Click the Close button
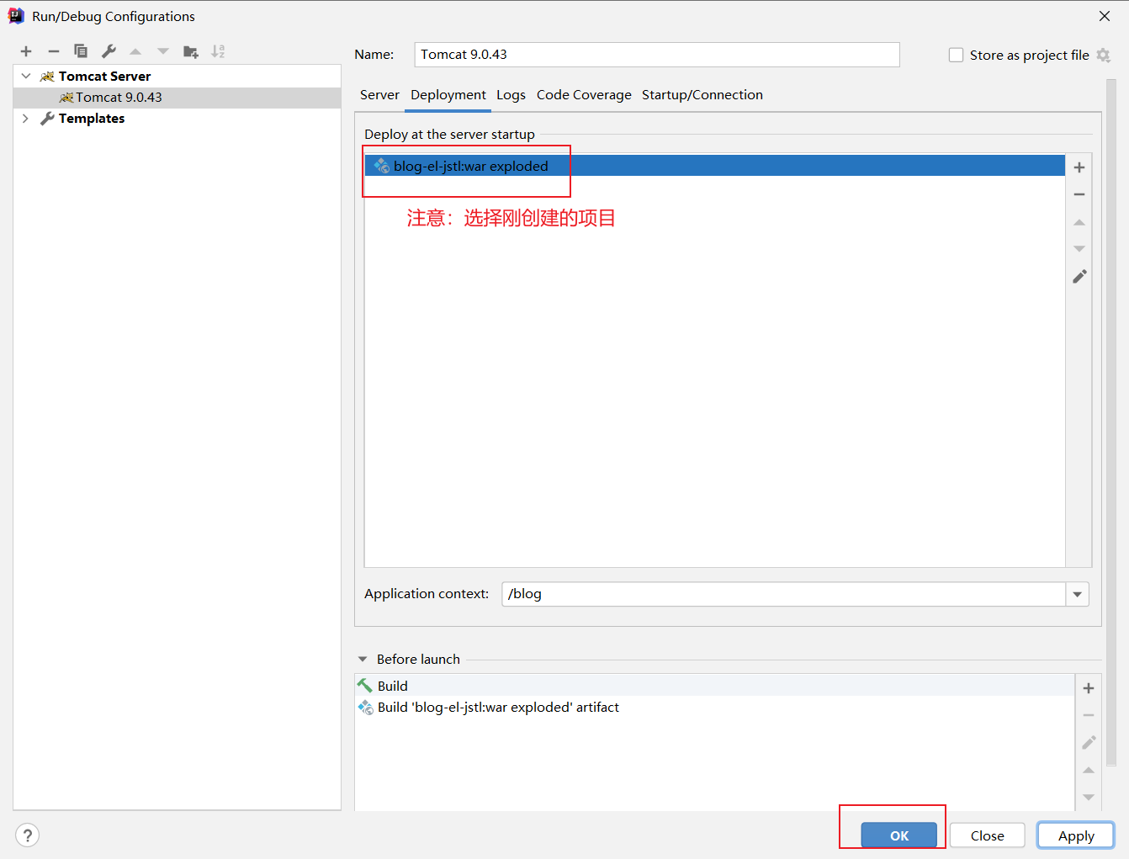1129x859 pixels. (x=987, y=835)
